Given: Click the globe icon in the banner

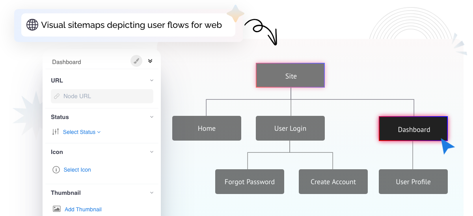Looking at the screenshot, I should [x=32, y=25].
